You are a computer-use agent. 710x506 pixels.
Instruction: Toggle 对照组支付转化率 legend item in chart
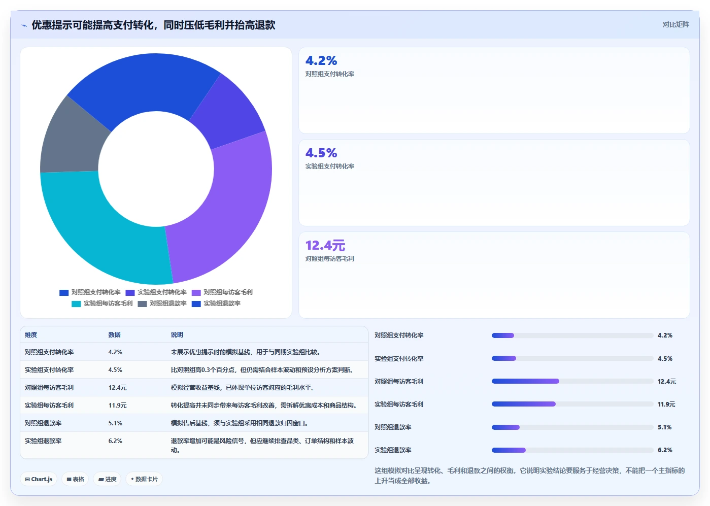[90, 292]
